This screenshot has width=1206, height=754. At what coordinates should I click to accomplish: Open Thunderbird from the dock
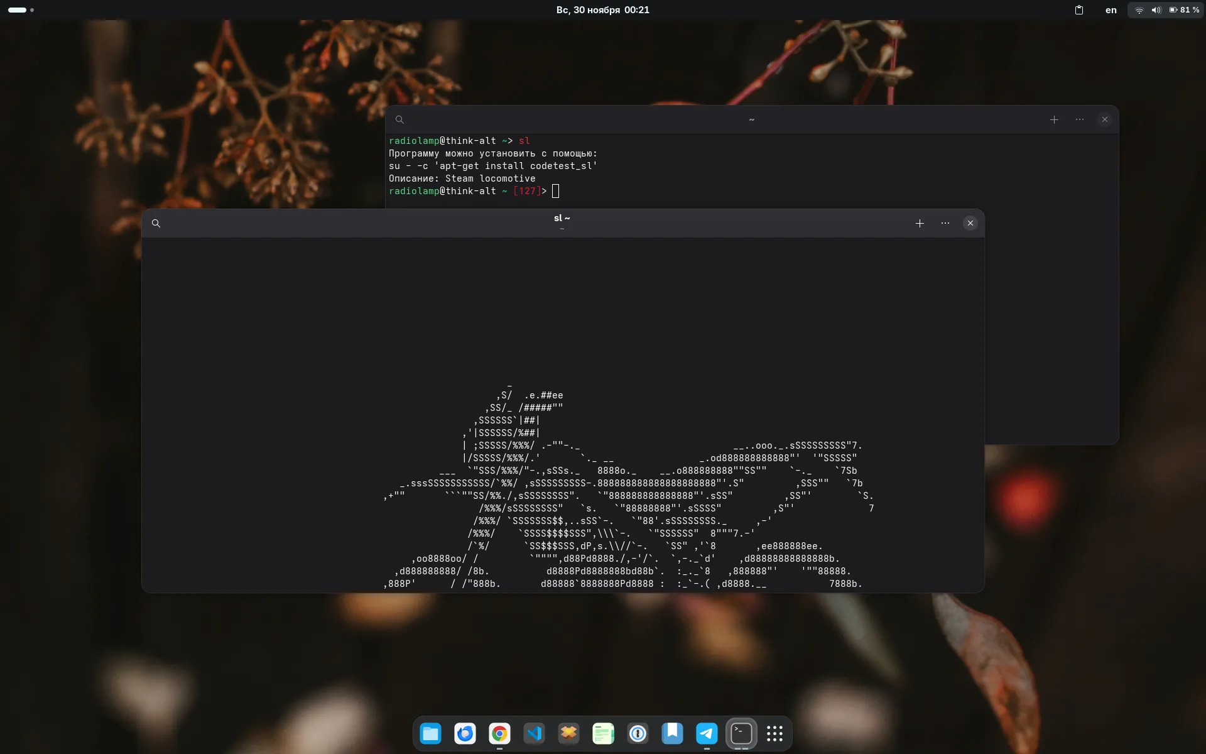point(465,733)
